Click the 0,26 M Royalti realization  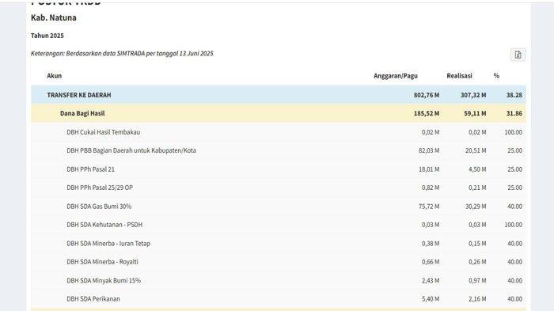point(477,262)
